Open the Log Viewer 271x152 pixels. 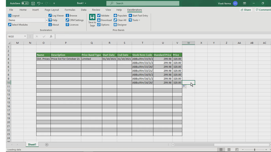click(56, 16)
